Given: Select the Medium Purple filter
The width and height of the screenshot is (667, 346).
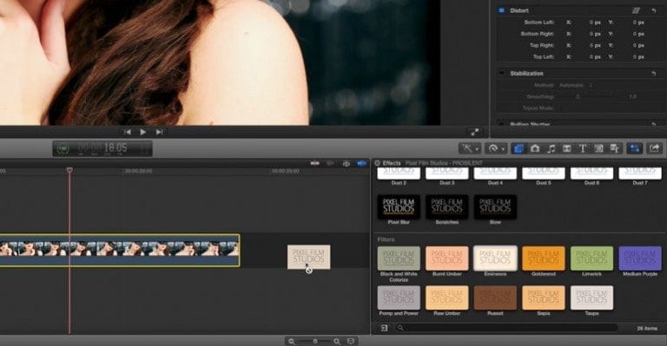Looking at the screenshot, I should (640, 258).
